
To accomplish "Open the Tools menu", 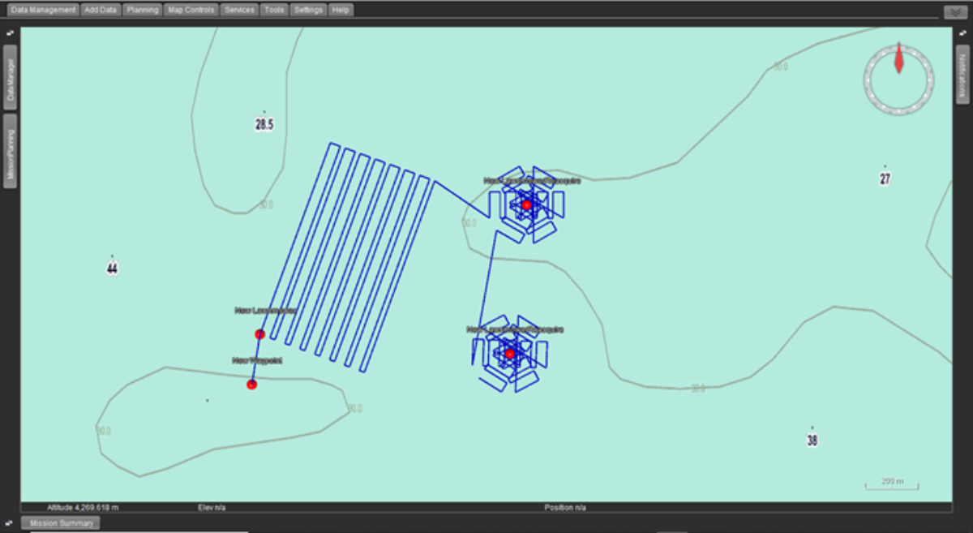I will (x=274, y=10).
